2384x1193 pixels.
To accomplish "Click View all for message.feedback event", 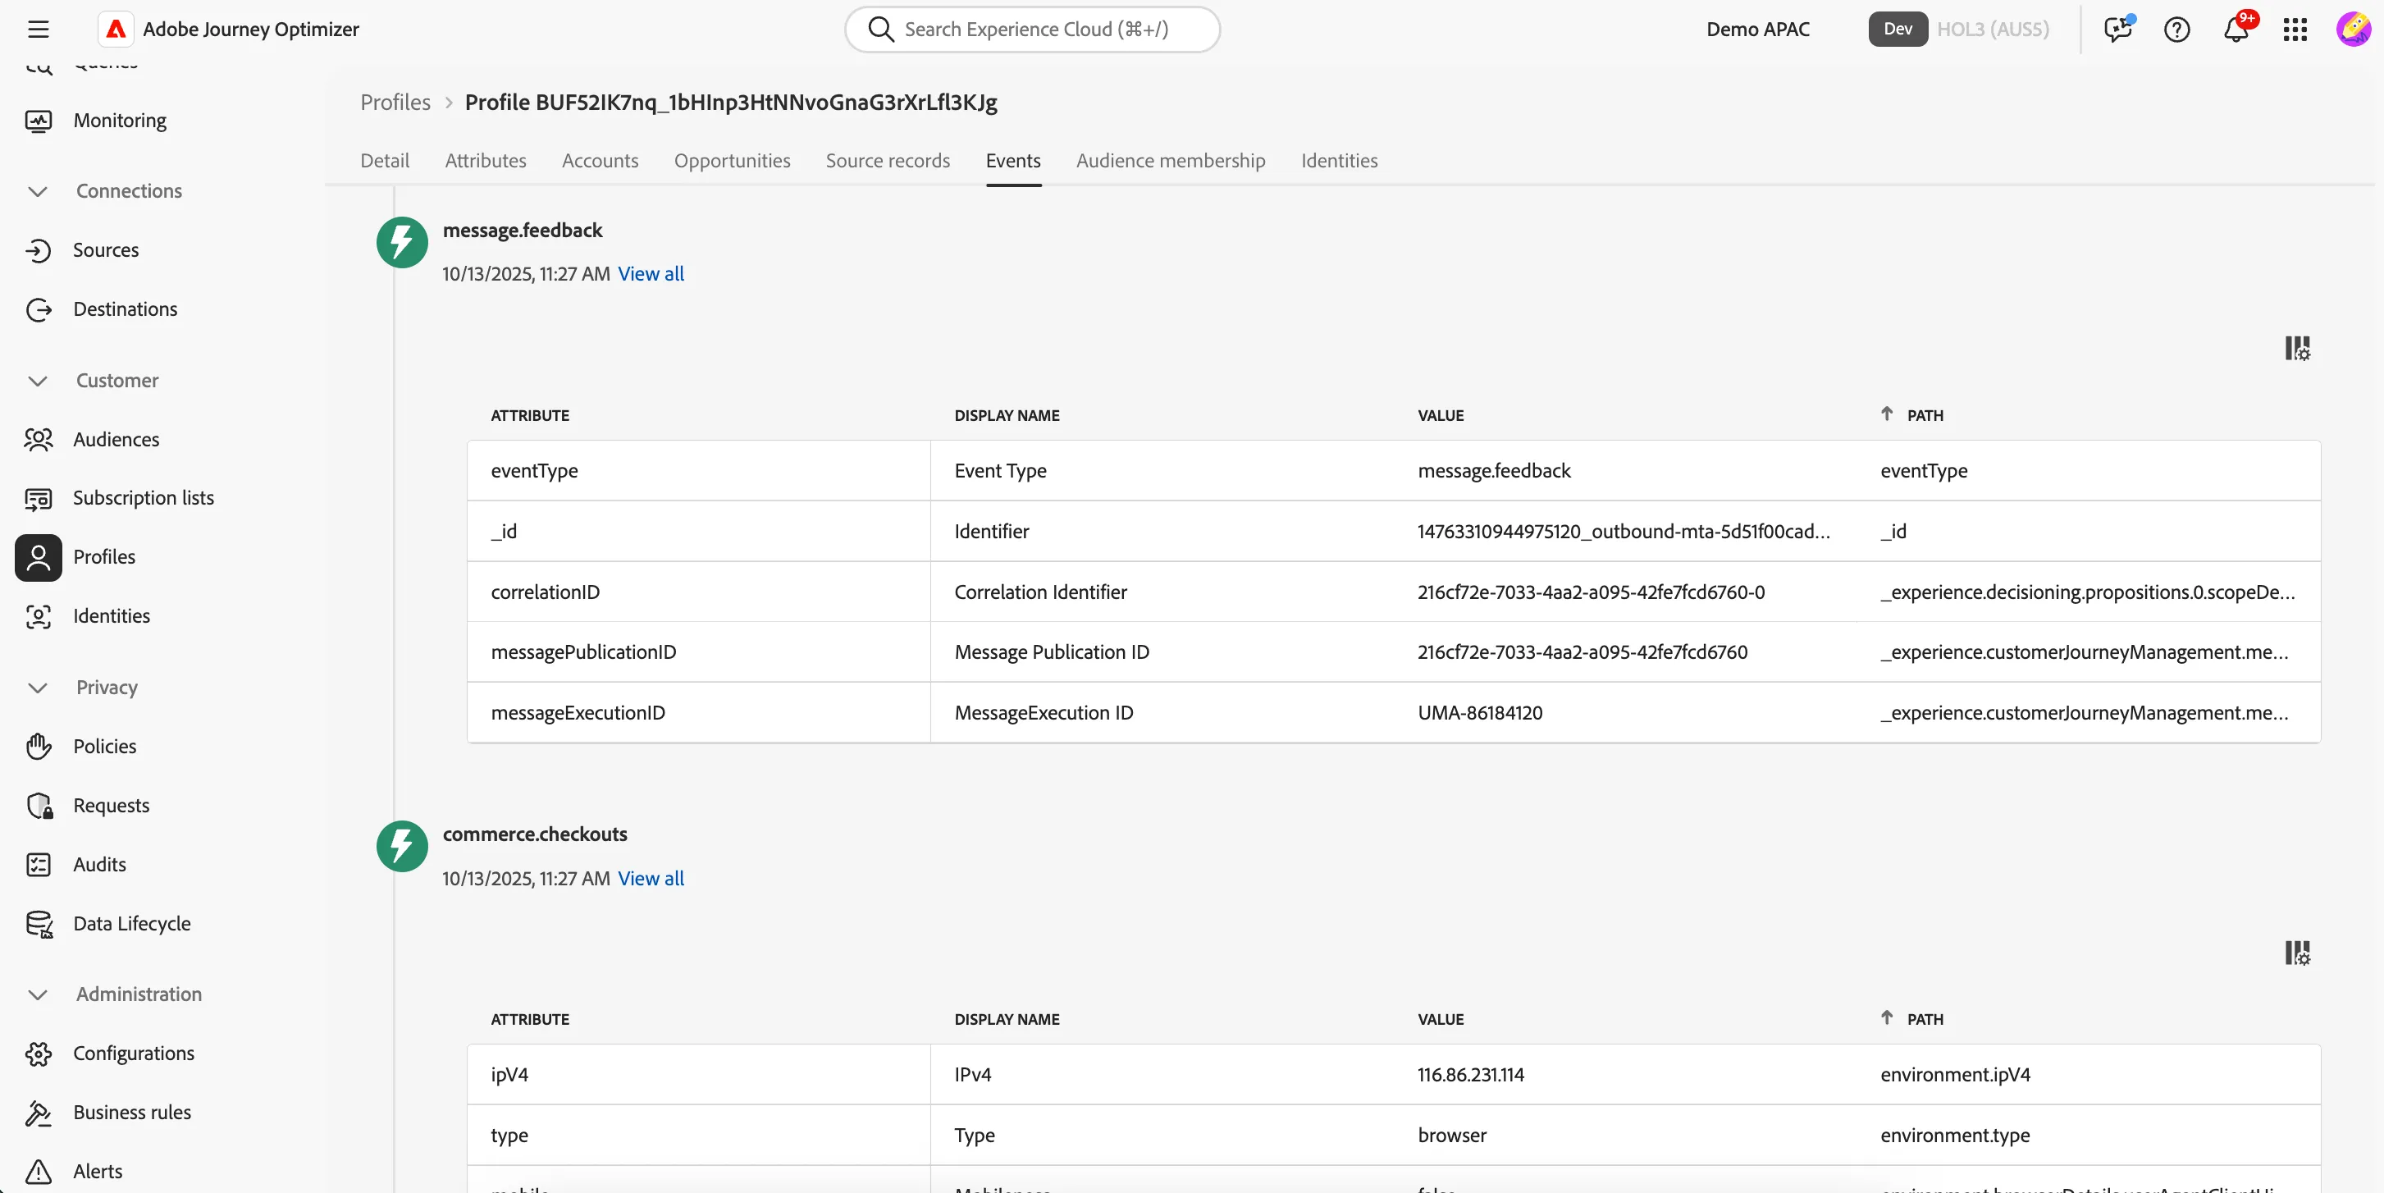I will click(x=651, y=274).
